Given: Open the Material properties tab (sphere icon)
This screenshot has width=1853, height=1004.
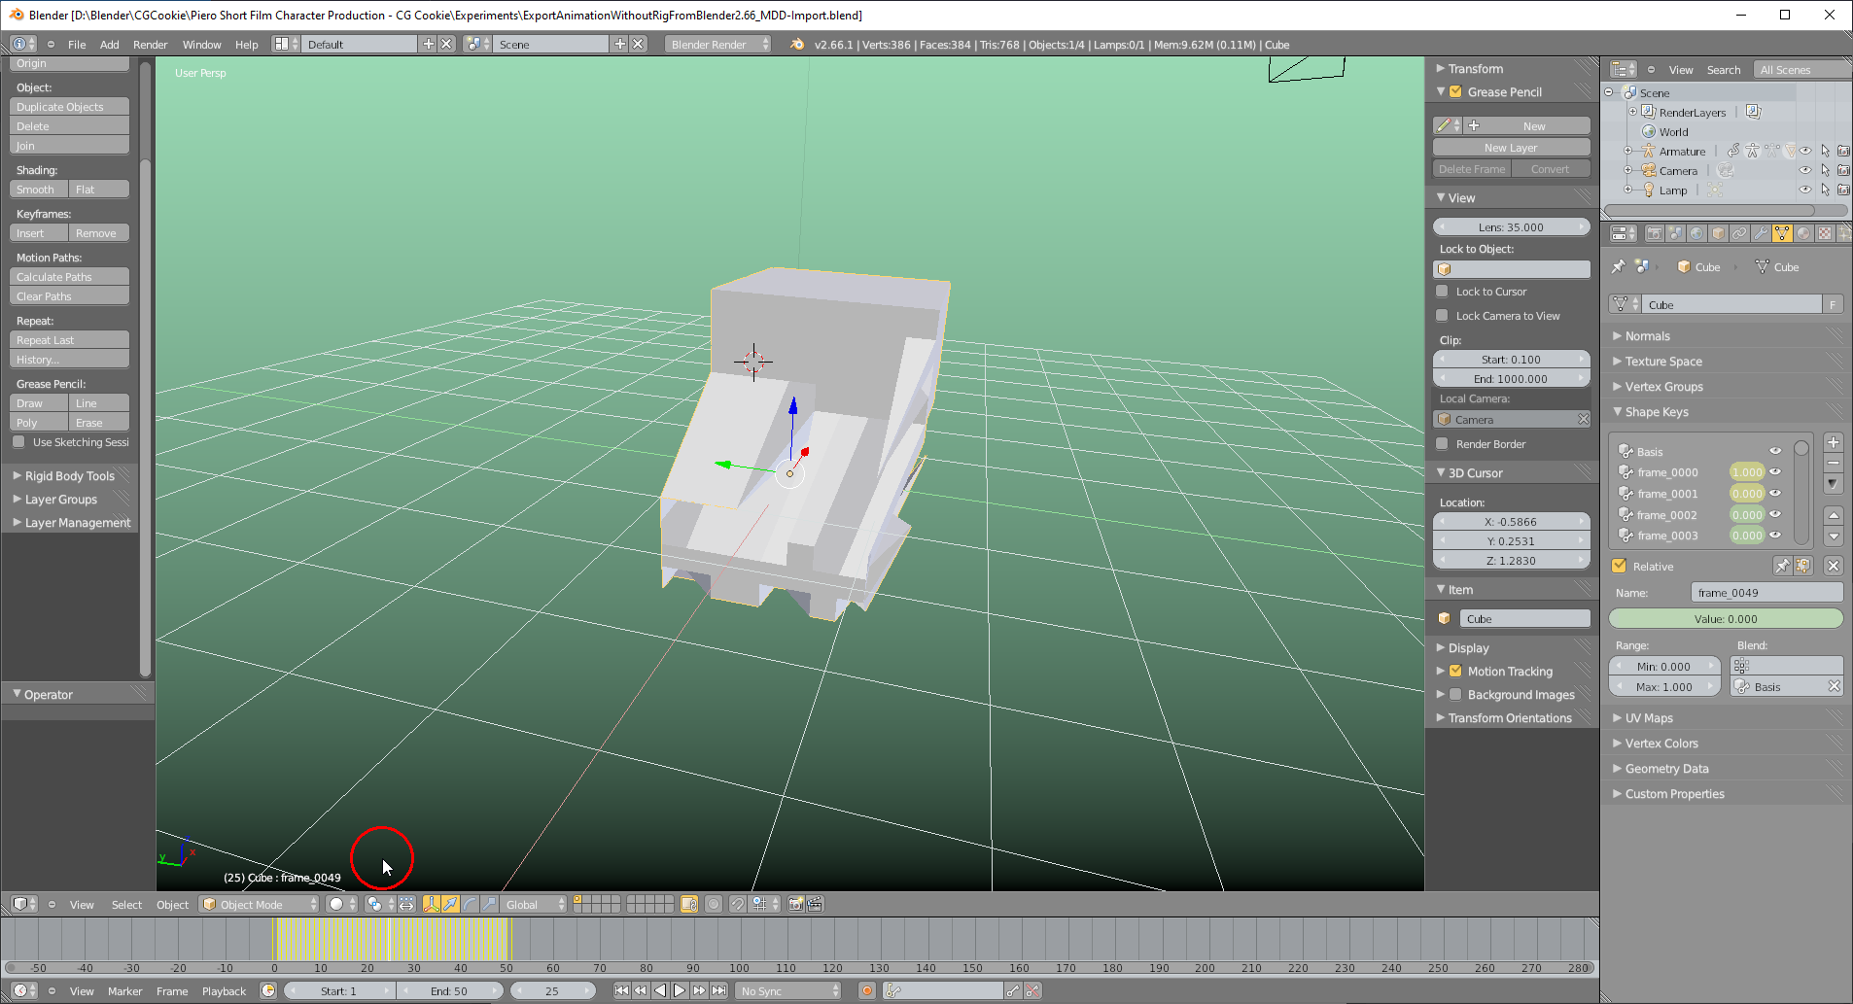Looking at the screenshot, I should [x=1803, y=233].
